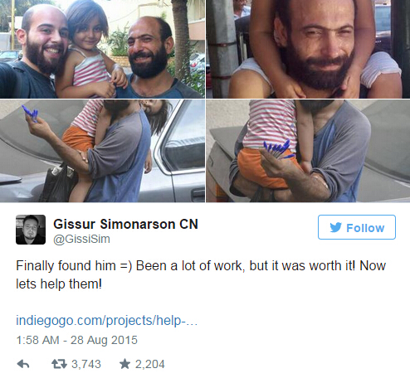
Task: Click the reply arrow icon
Action: (23, 364)
